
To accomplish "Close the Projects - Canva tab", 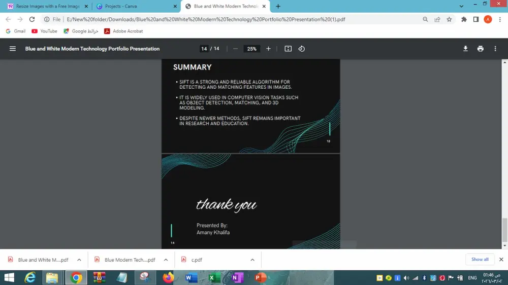I will tap(175, 6).
